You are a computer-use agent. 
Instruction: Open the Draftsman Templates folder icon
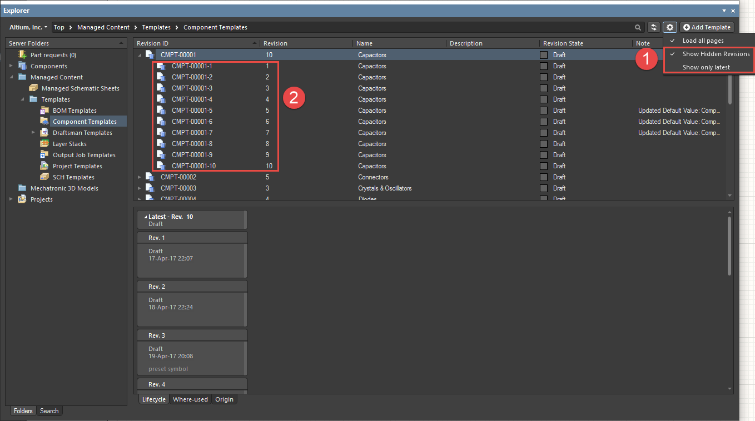click(44, 133)
